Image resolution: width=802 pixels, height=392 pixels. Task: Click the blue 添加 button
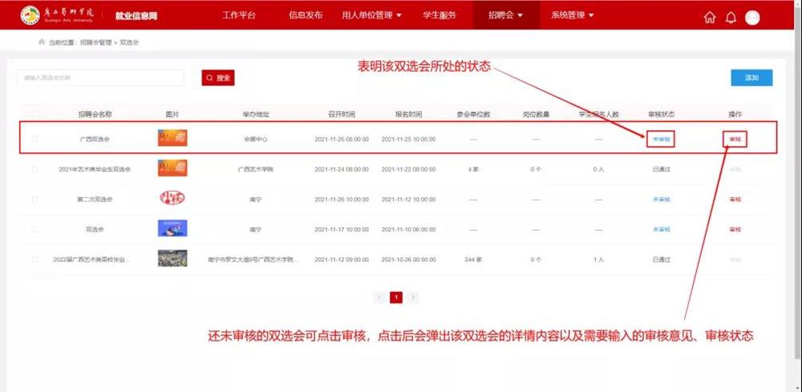[751, 78]
